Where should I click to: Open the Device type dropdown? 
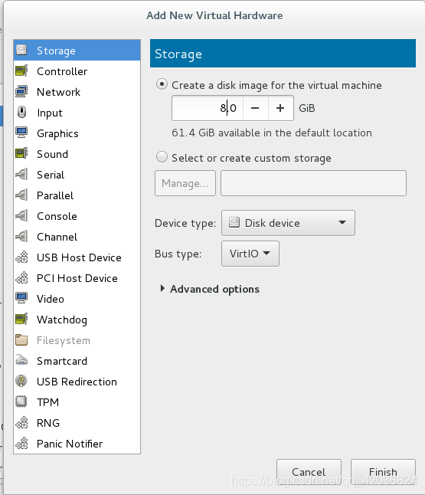[288, 223]
